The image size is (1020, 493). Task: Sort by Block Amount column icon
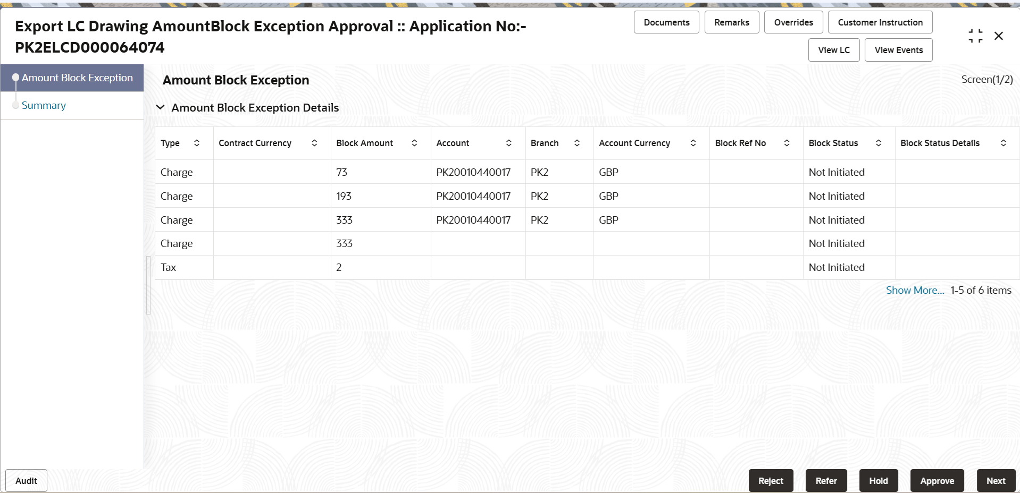[x=414, y=143]
